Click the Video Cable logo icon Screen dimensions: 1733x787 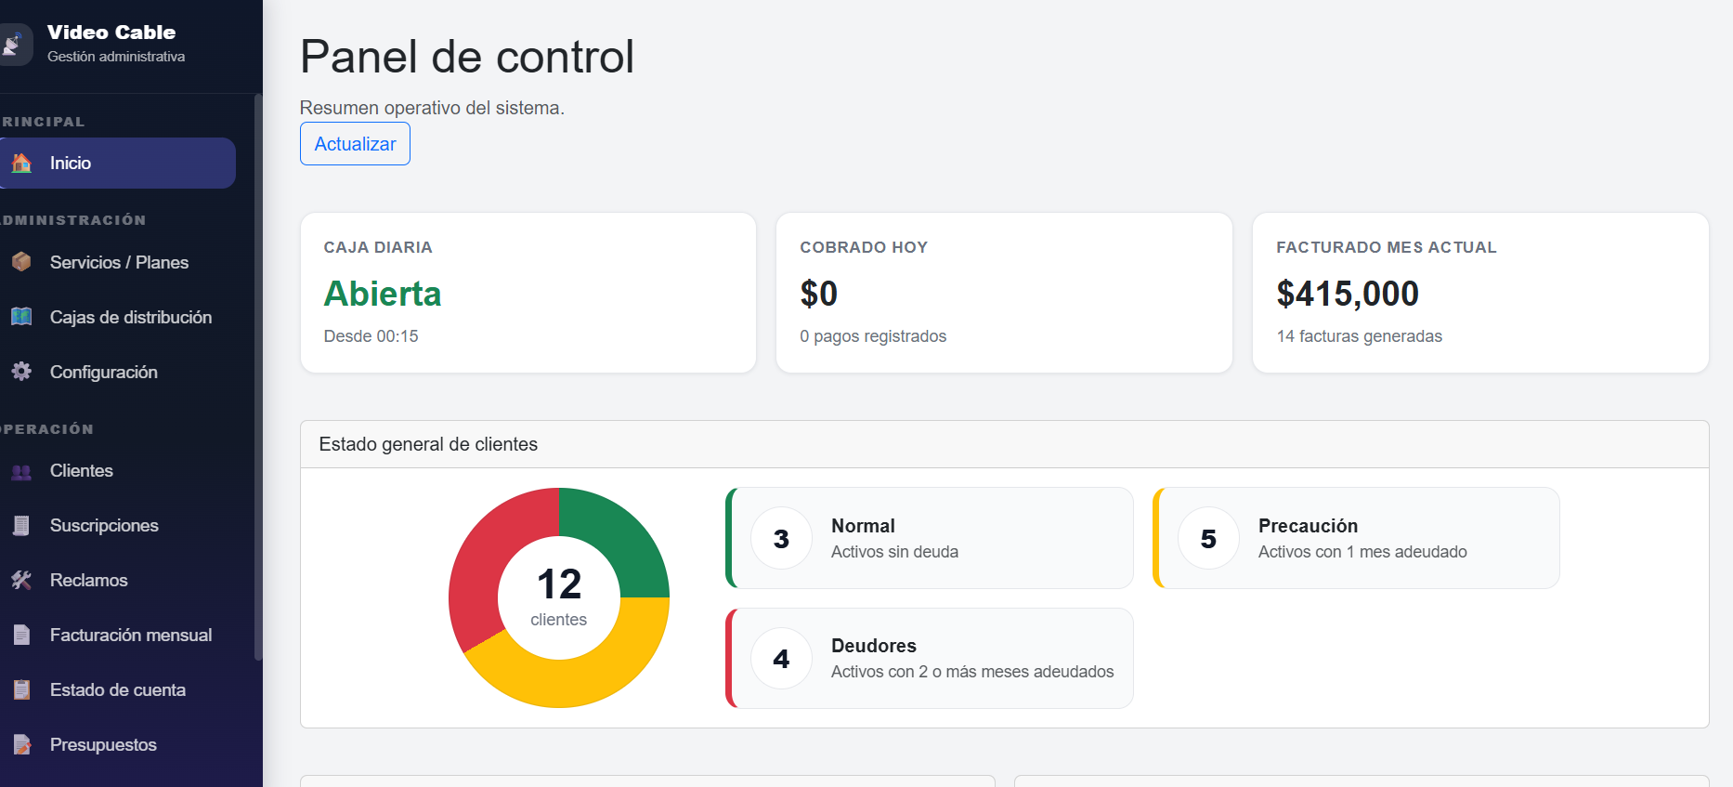tap(14, 45)
